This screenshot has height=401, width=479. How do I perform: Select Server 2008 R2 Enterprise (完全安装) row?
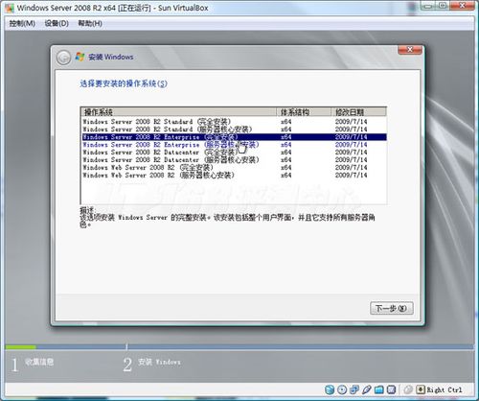[234, 137]
